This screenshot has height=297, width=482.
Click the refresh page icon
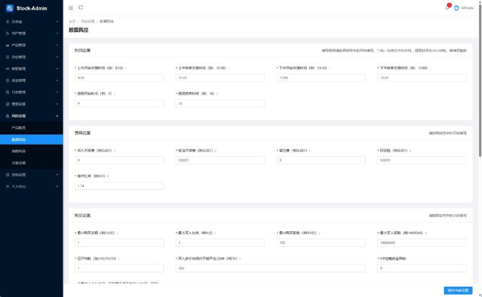(x=81, y=8)
